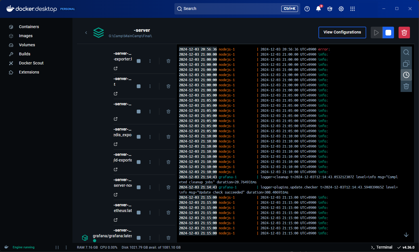Image resolution: width=419 pixels, height=252 pixels.
Task: Open the Terminal panel
Action: point(382,247)
